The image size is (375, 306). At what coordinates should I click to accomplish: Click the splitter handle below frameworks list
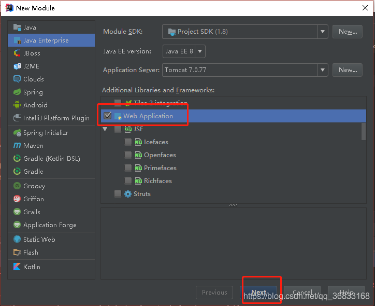pos(233,205)
